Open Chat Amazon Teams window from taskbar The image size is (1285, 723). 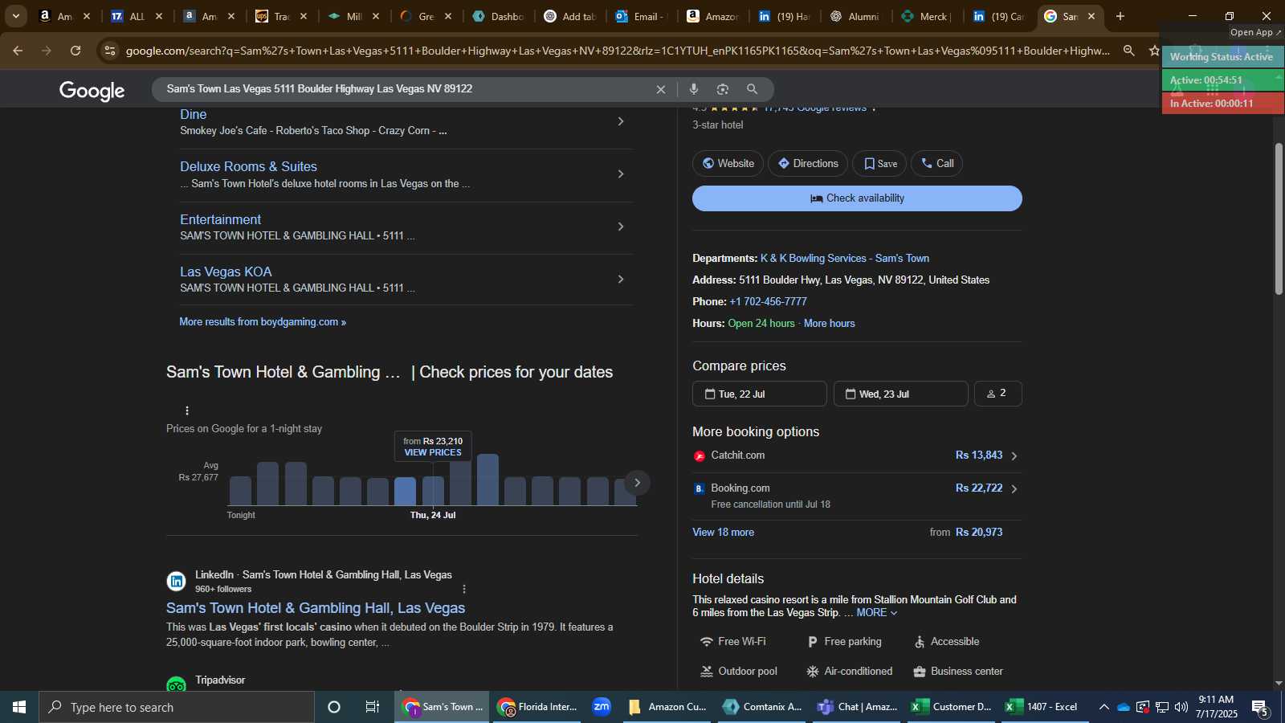click(858, 707)
